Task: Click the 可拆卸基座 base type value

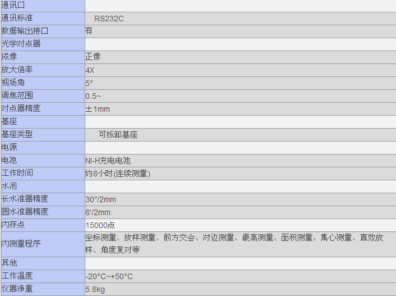Action: coord(118,135)
